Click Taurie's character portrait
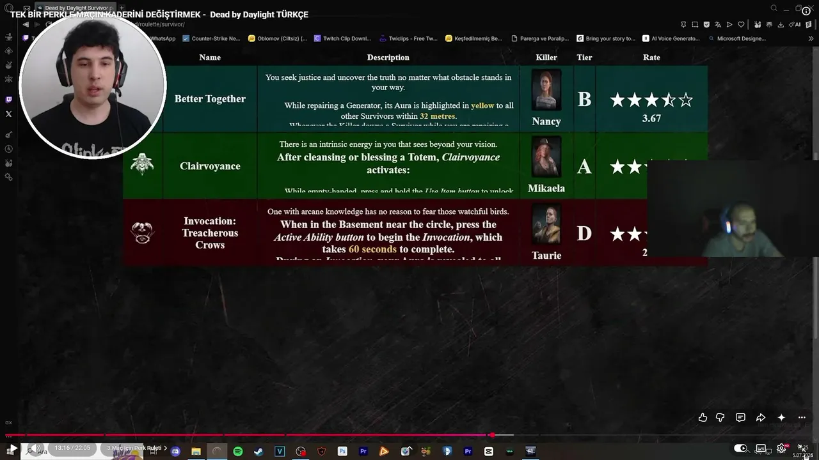The image size is (819, 460). click(546, 224)
